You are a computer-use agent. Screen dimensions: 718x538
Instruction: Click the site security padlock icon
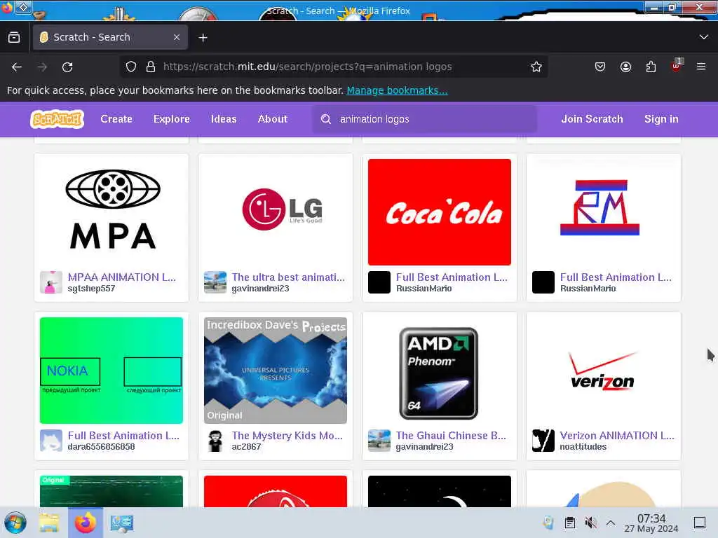pyautogui.click(x=151, y=67)
